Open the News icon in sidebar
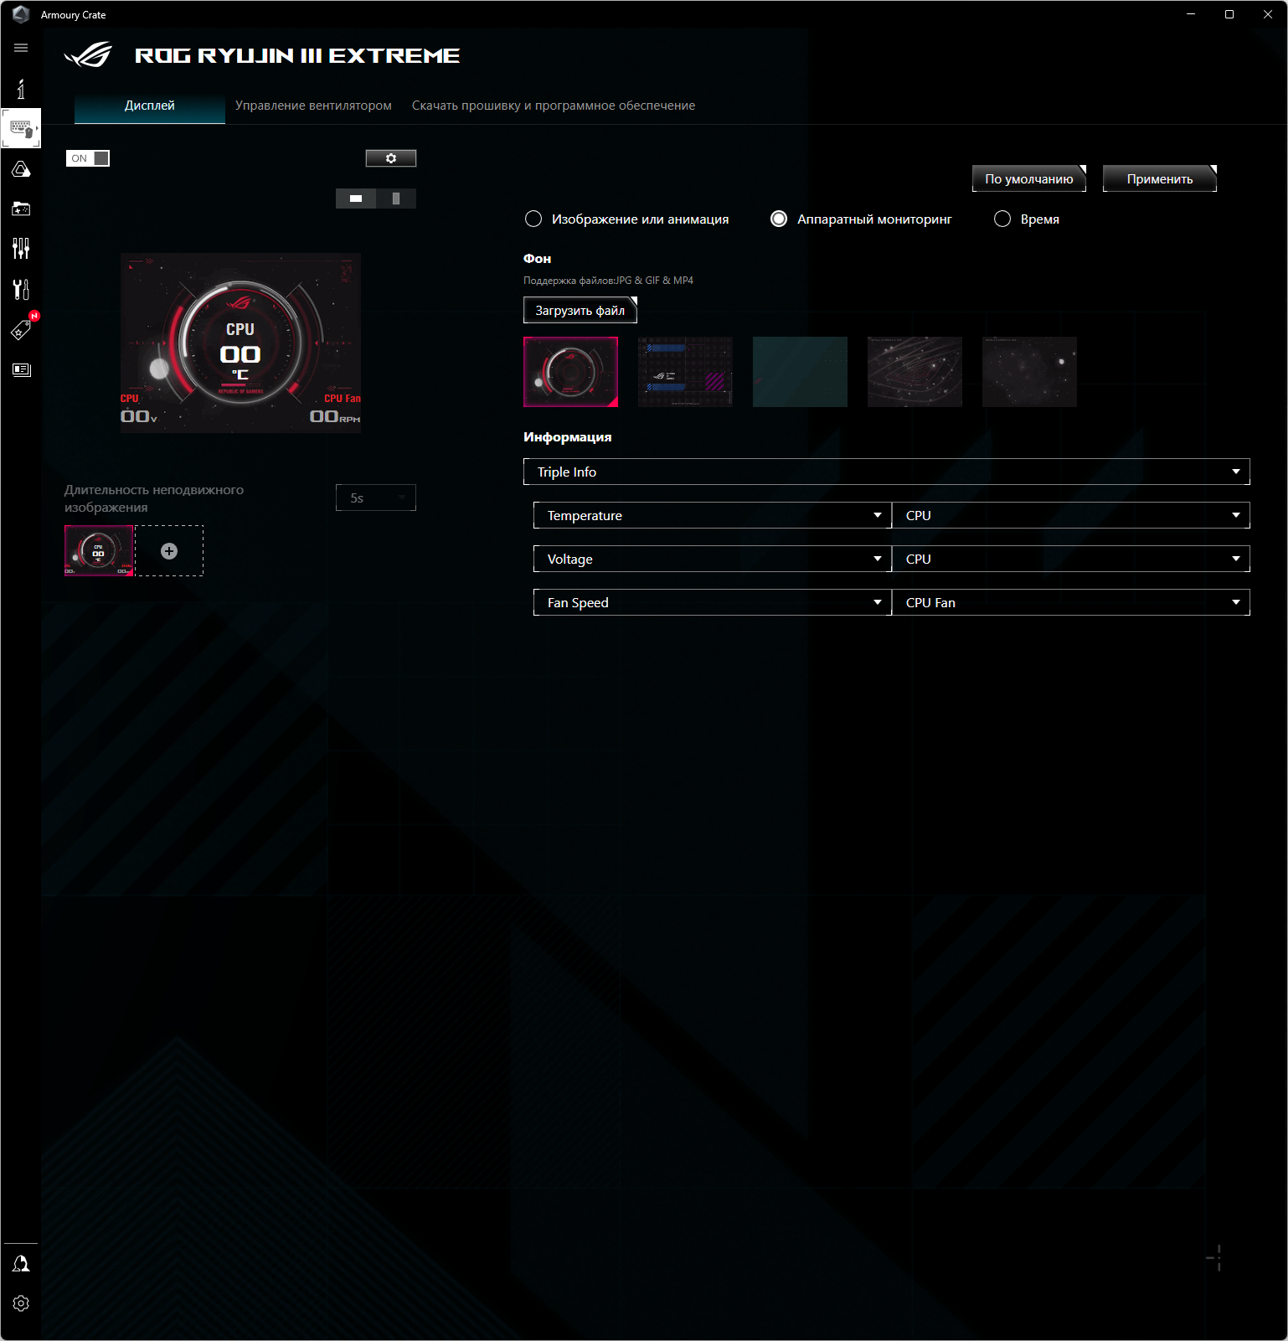The width and height of the screenshot is (1288, 1341). point(21,369)
